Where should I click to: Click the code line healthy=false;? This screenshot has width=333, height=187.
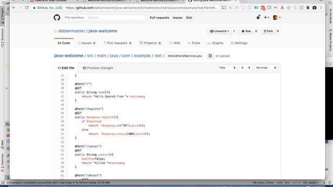tap(93, 159)
